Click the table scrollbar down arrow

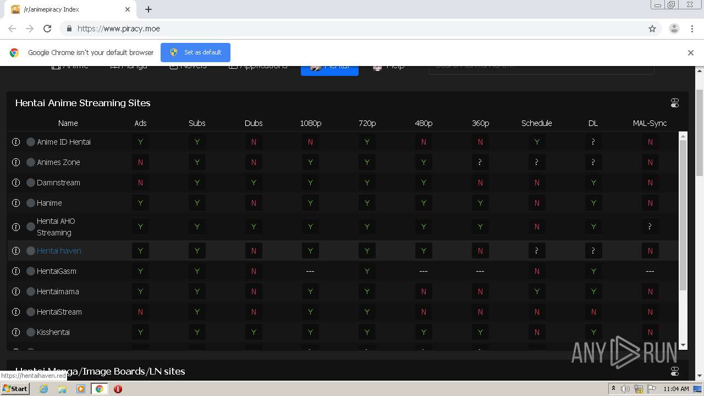(x=683, y=345)
